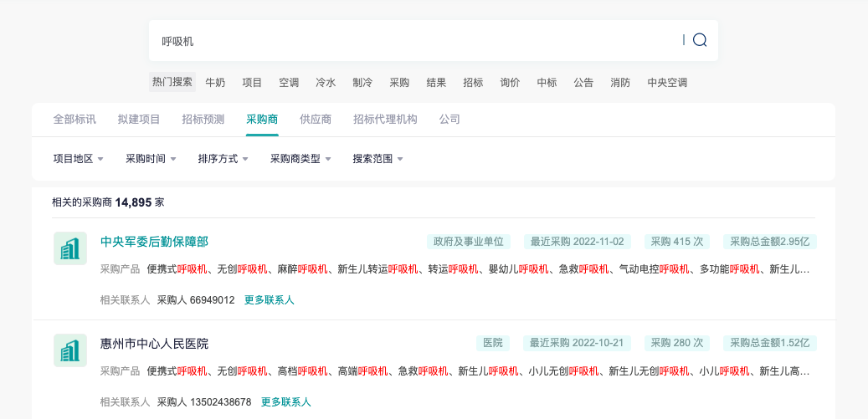
Task: Select the 牛奶 hot search term
Action: 215,82
